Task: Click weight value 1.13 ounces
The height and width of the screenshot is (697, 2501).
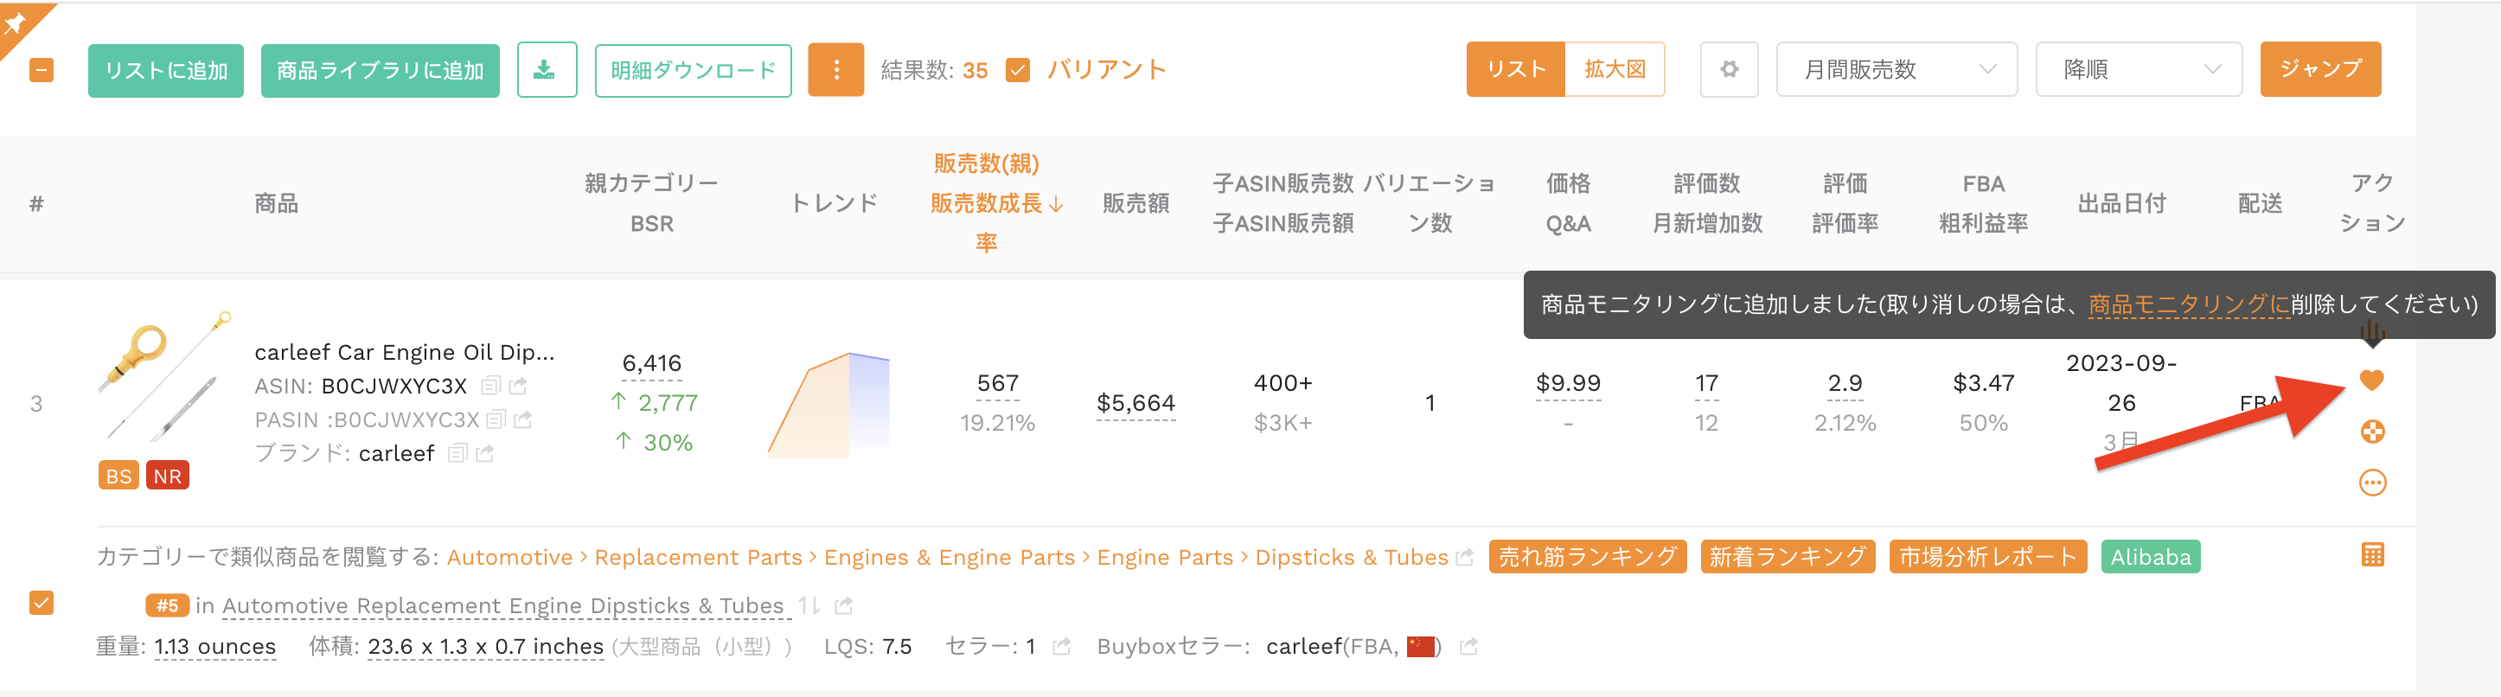Action: (214, 647)
